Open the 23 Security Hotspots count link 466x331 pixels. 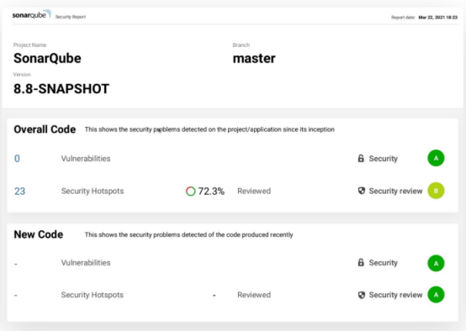coord(19,192)
